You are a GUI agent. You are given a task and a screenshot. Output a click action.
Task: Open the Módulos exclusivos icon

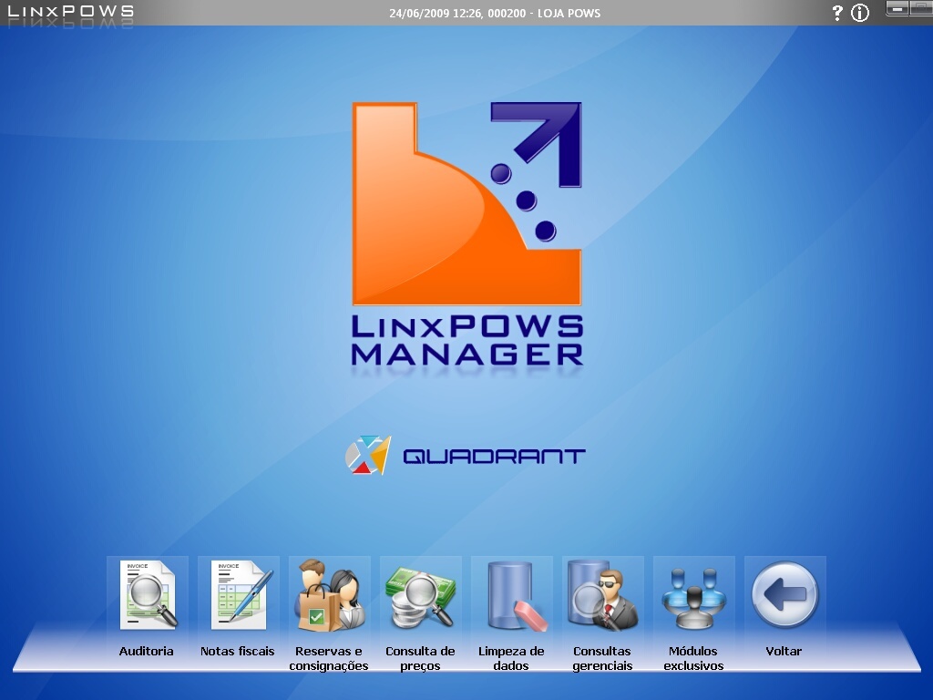(693, 598)
